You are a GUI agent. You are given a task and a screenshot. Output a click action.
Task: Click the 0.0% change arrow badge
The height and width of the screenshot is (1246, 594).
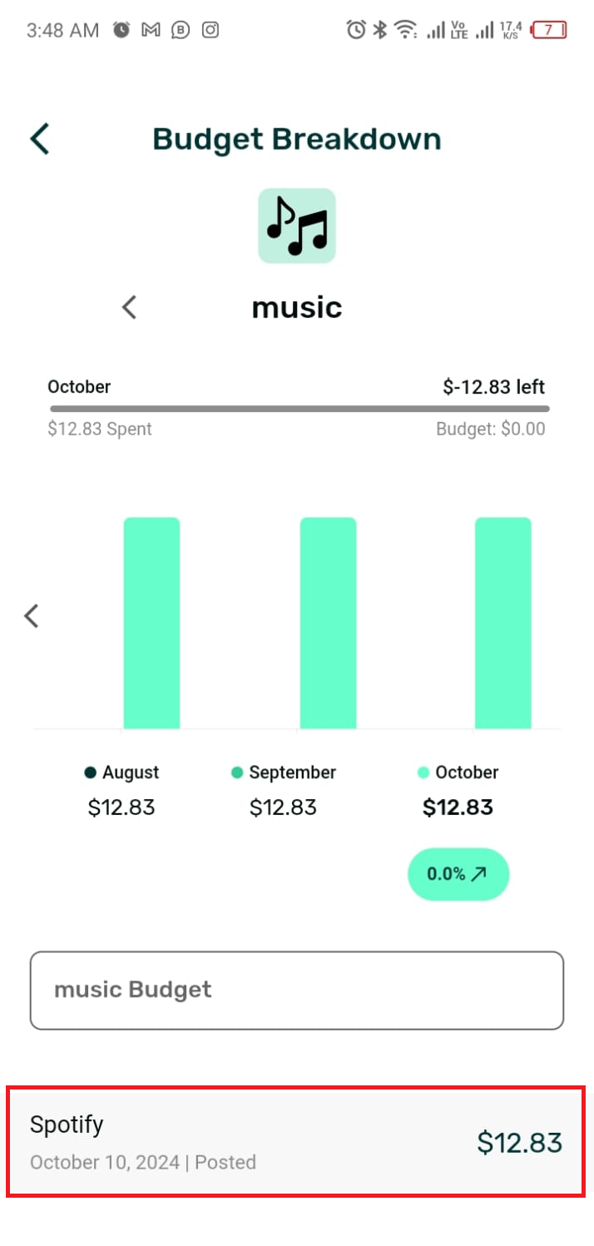(458, 874)
